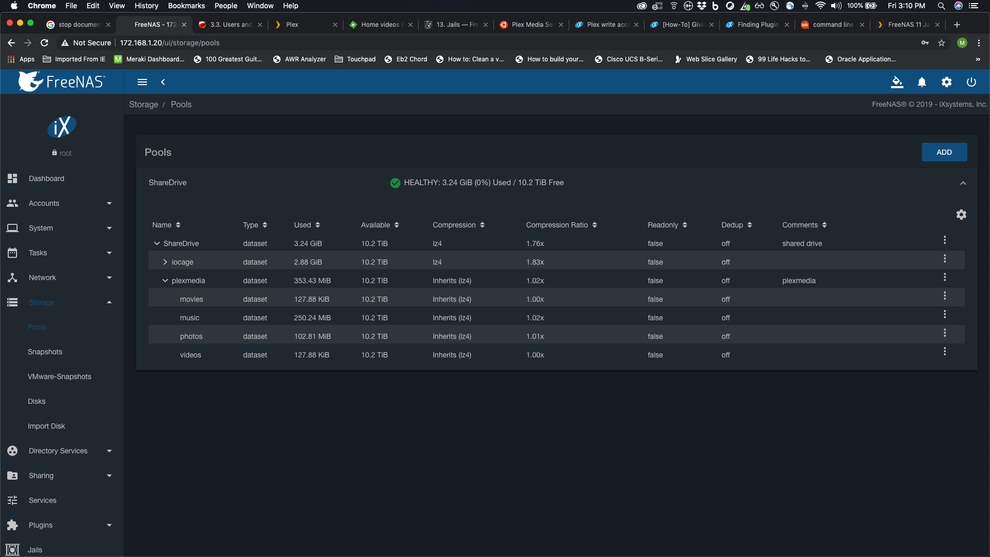This screenshot has width=990, height=557.
Task: Open Snapshots in Storage menu
Action: click(45, 352)
